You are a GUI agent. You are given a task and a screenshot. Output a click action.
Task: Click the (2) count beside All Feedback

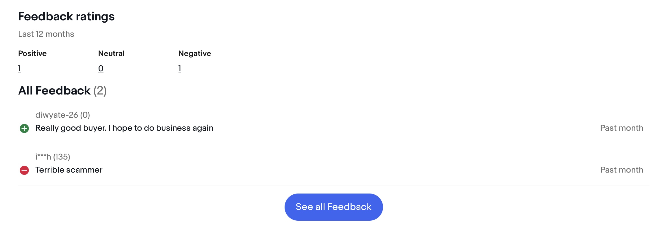click(x=100, y=91)
